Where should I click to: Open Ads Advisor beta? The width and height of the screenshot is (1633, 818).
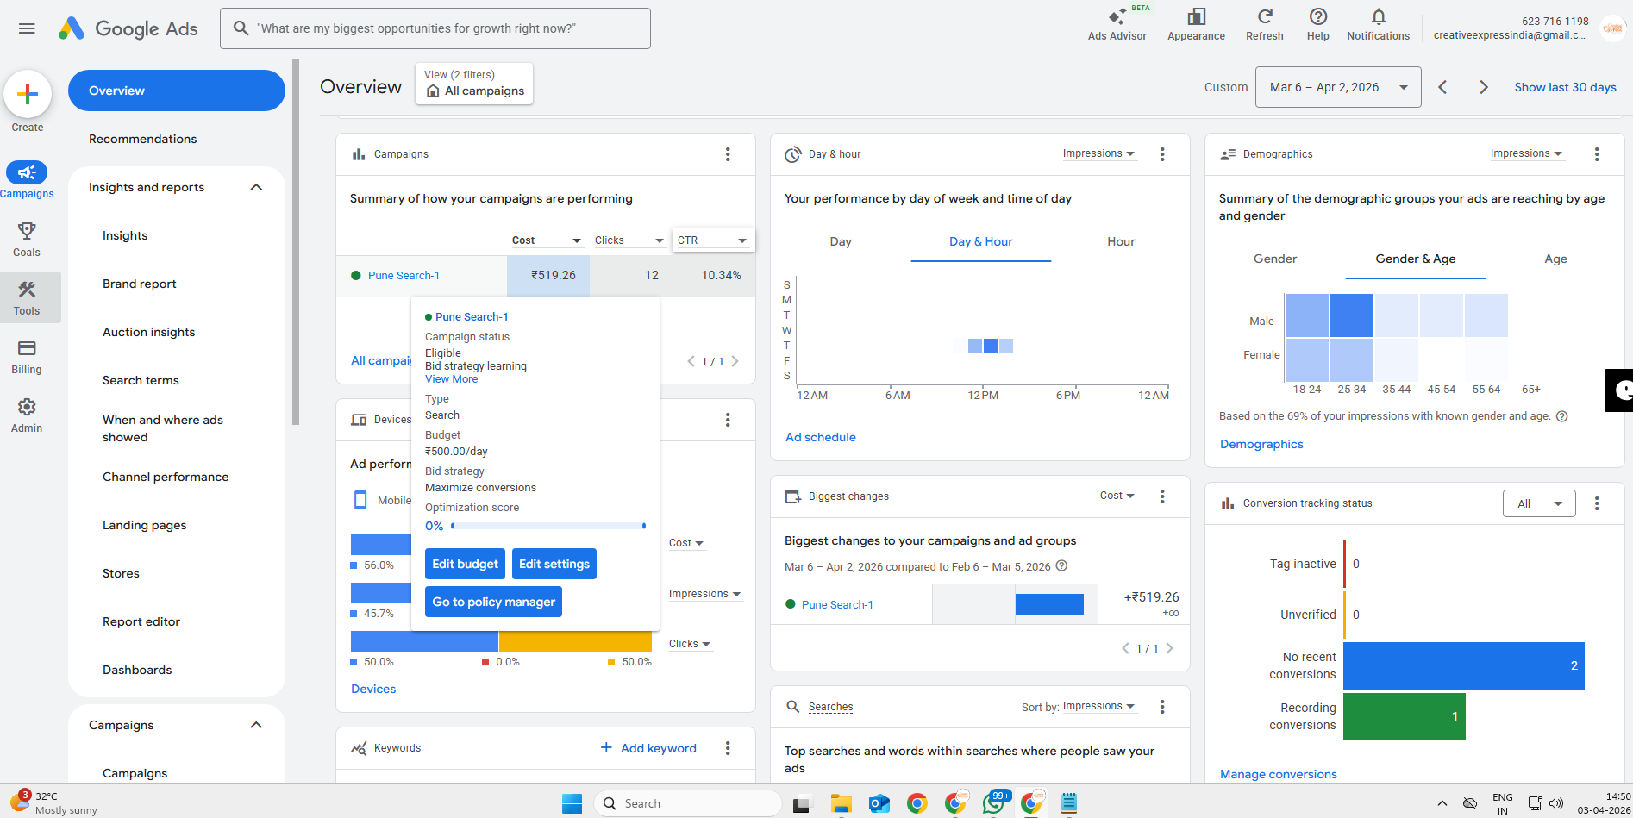tap(1117, 24)
